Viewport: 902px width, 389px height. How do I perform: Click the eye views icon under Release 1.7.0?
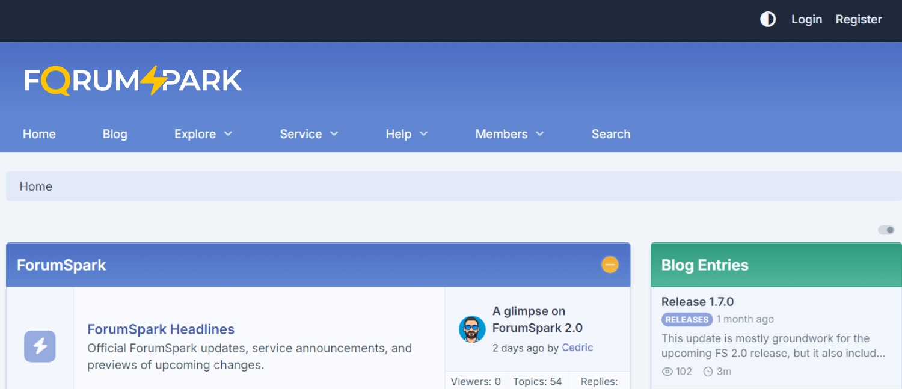pyautogui.click(x=667, y=372)
